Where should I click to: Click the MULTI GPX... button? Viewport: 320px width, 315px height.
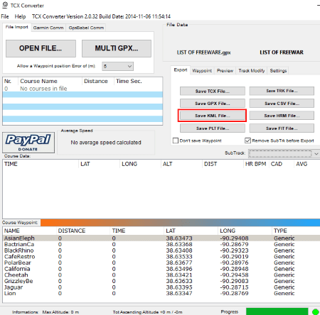click(x=117, y=48)
